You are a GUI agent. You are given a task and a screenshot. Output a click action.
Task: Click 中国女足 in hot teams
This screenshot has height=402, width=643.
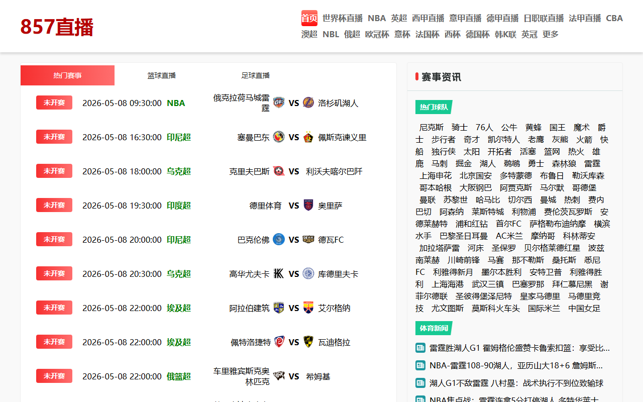tap(584, 308)
